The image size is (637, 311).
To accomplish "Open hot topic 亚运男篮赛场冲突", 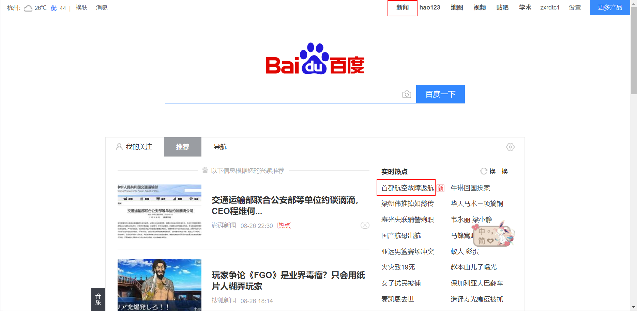I will pyautogui.click(x=407, y=251).
